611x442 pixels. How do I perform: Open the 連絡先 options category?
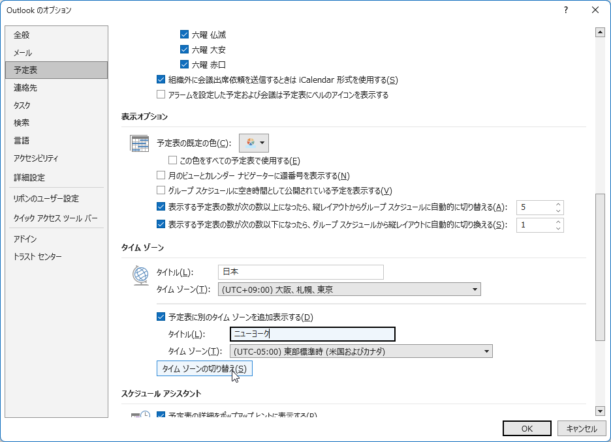point(57,87)
